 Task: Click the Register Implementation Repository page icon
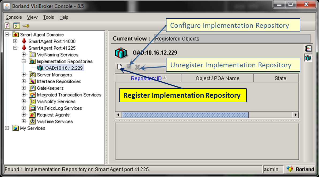click(x=120, y=66)
